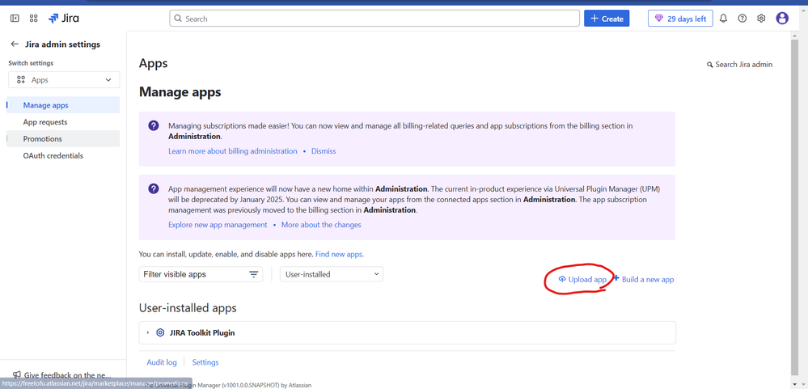Click the upload cloud icon
808x389 pixels.
tap(562, 279)
